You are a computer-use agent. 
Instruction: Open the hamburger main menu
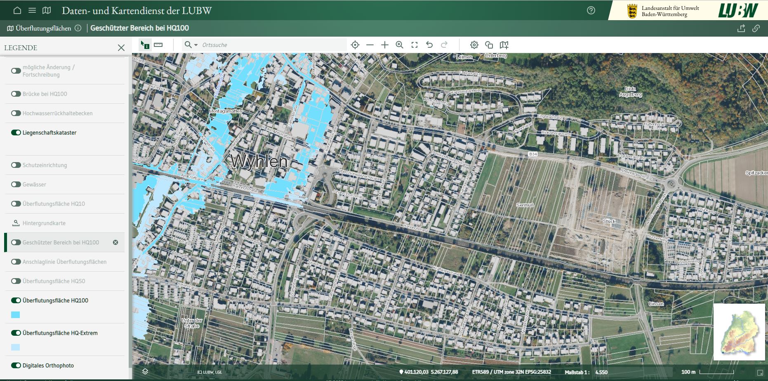pyautogui.click(x=32, y=10)
